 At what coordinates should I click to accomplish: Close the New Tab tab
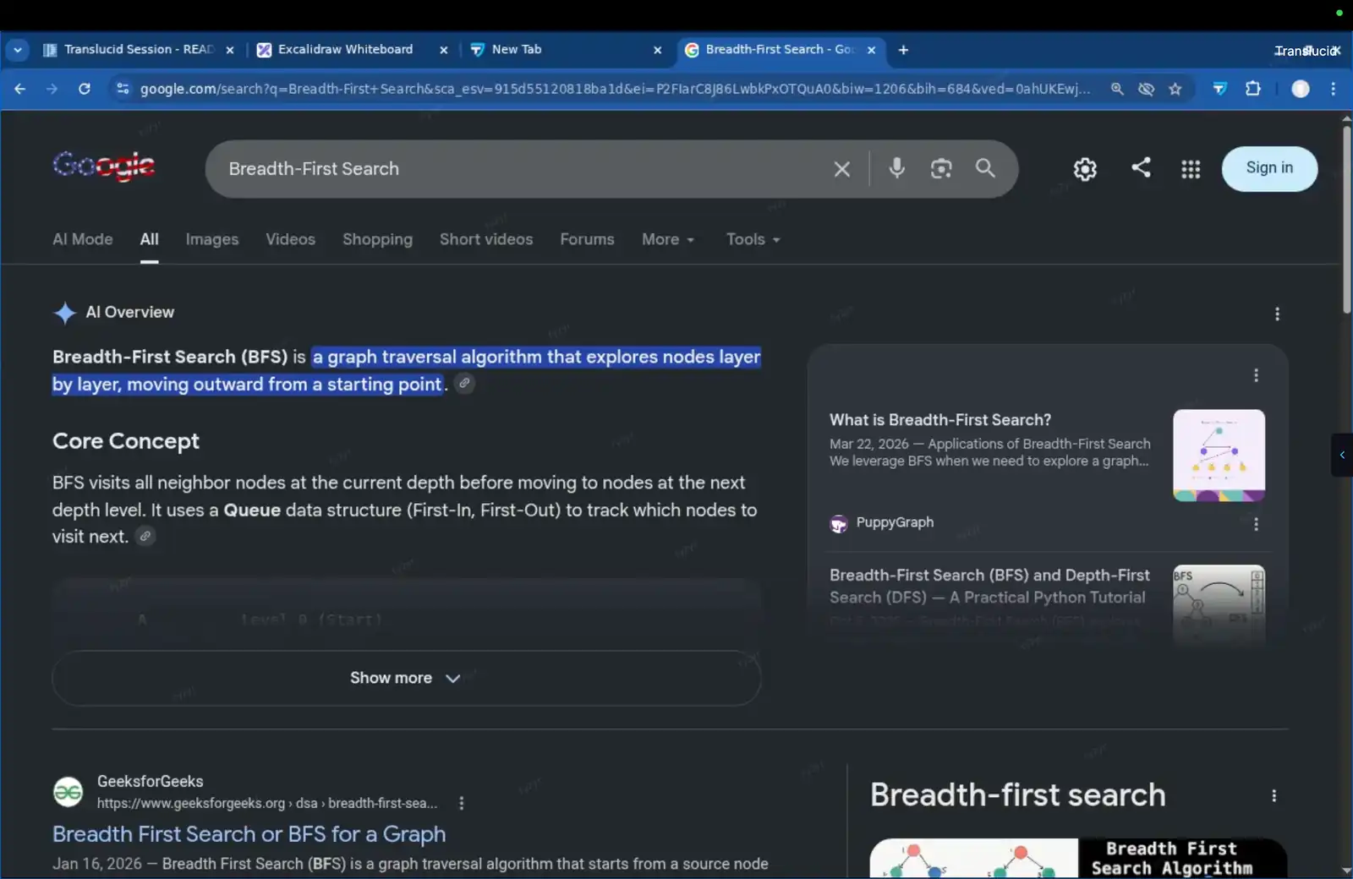tap(657, 50)
